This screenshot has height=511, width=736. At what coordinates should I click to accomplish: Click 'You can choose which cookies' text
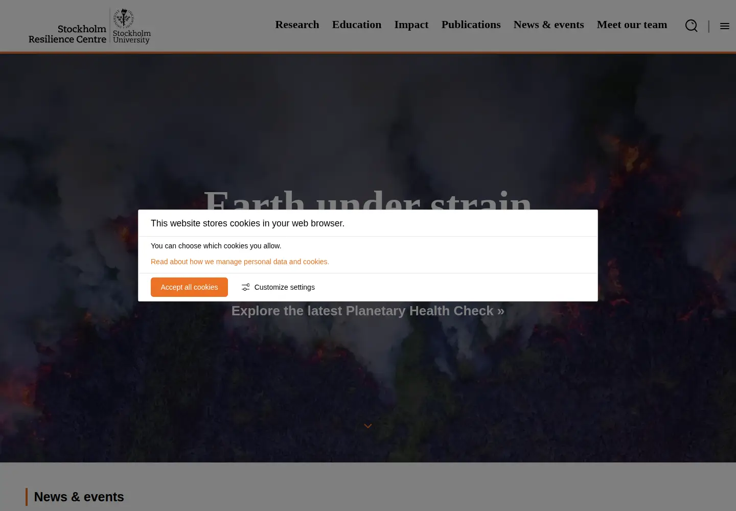(216, 246)
